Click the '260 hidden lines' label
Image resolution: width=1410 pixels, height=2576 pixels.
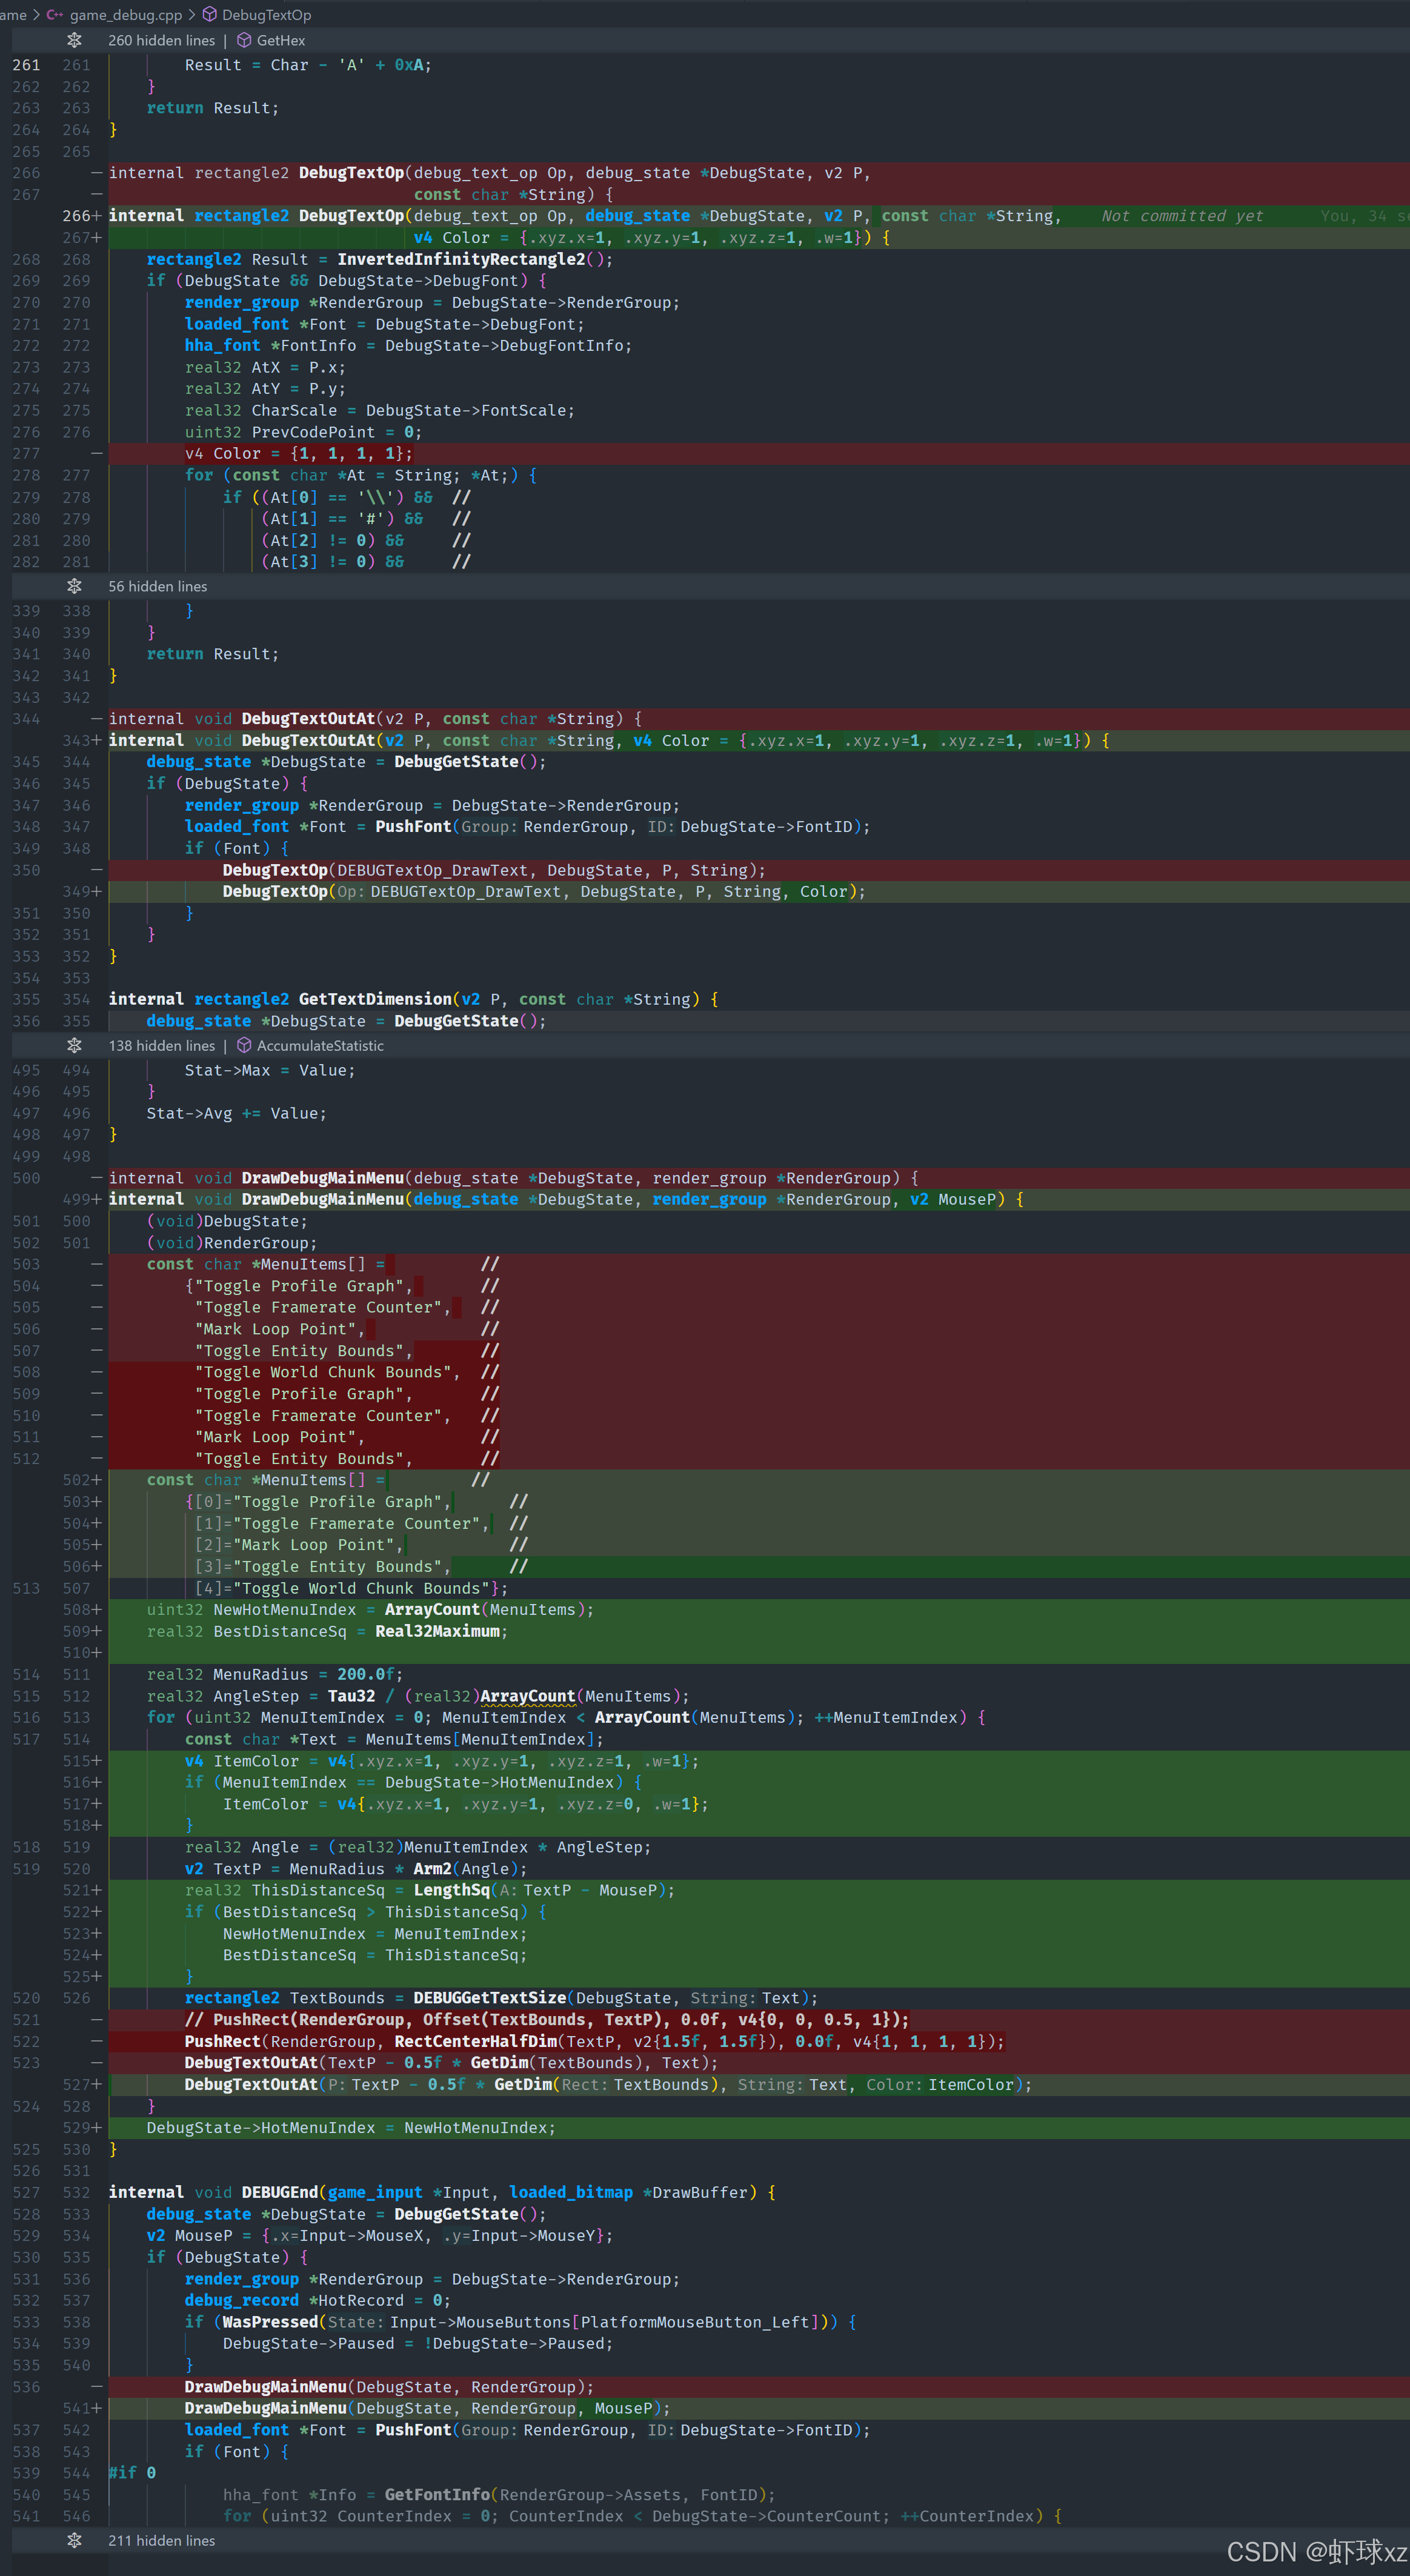(162, 40)
